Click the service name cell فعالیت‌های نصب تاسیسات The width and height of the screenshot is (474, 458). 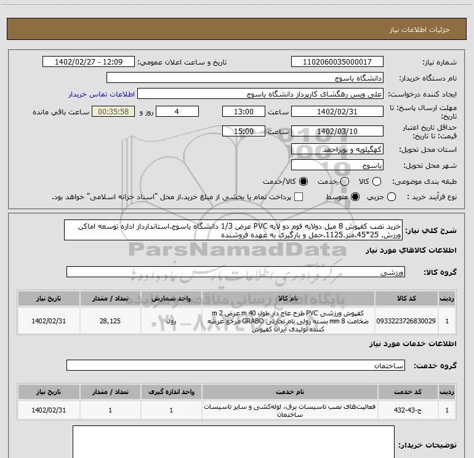pyautogui.click(x=289, y=410)
